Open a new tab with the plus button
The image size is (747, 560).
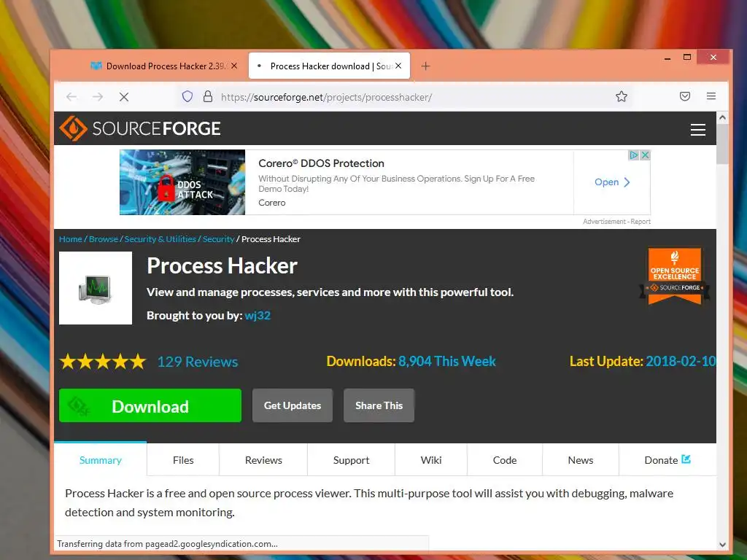click(425, 66)
